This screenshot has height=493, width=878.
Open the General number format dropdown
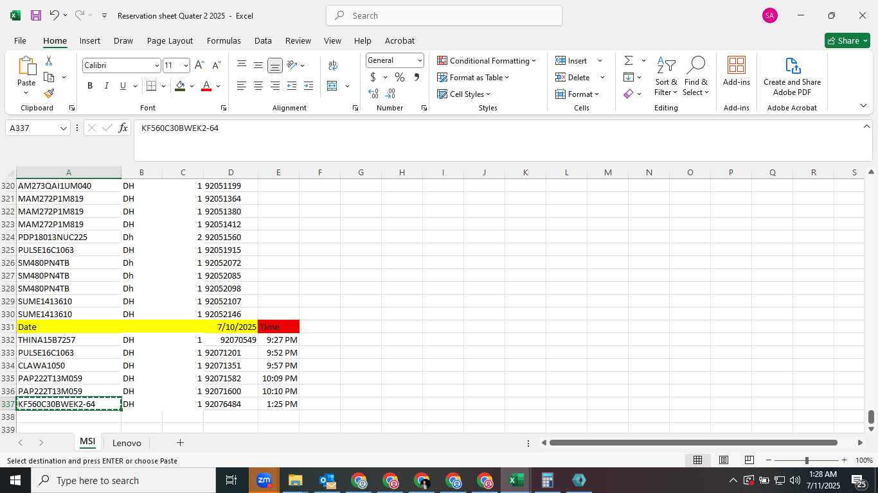point(420,60)
